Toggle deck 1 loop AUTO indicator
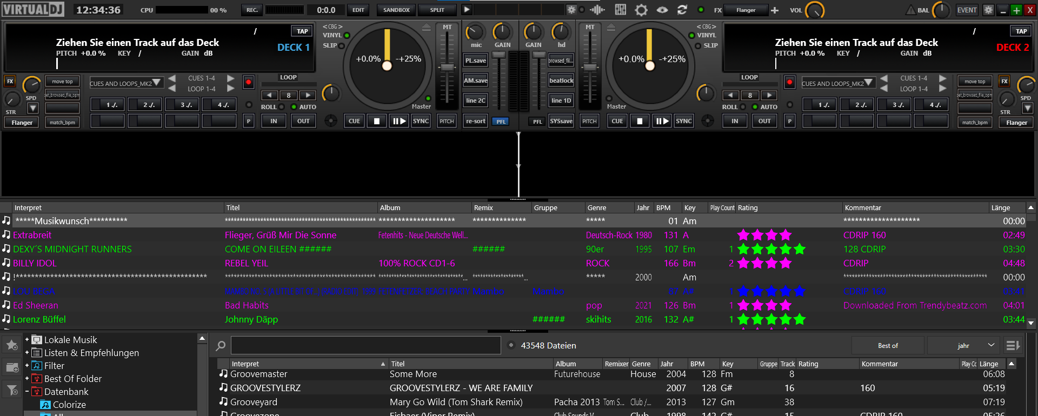The width and height of the screenshot is (1038, 416). click(294, 107)
